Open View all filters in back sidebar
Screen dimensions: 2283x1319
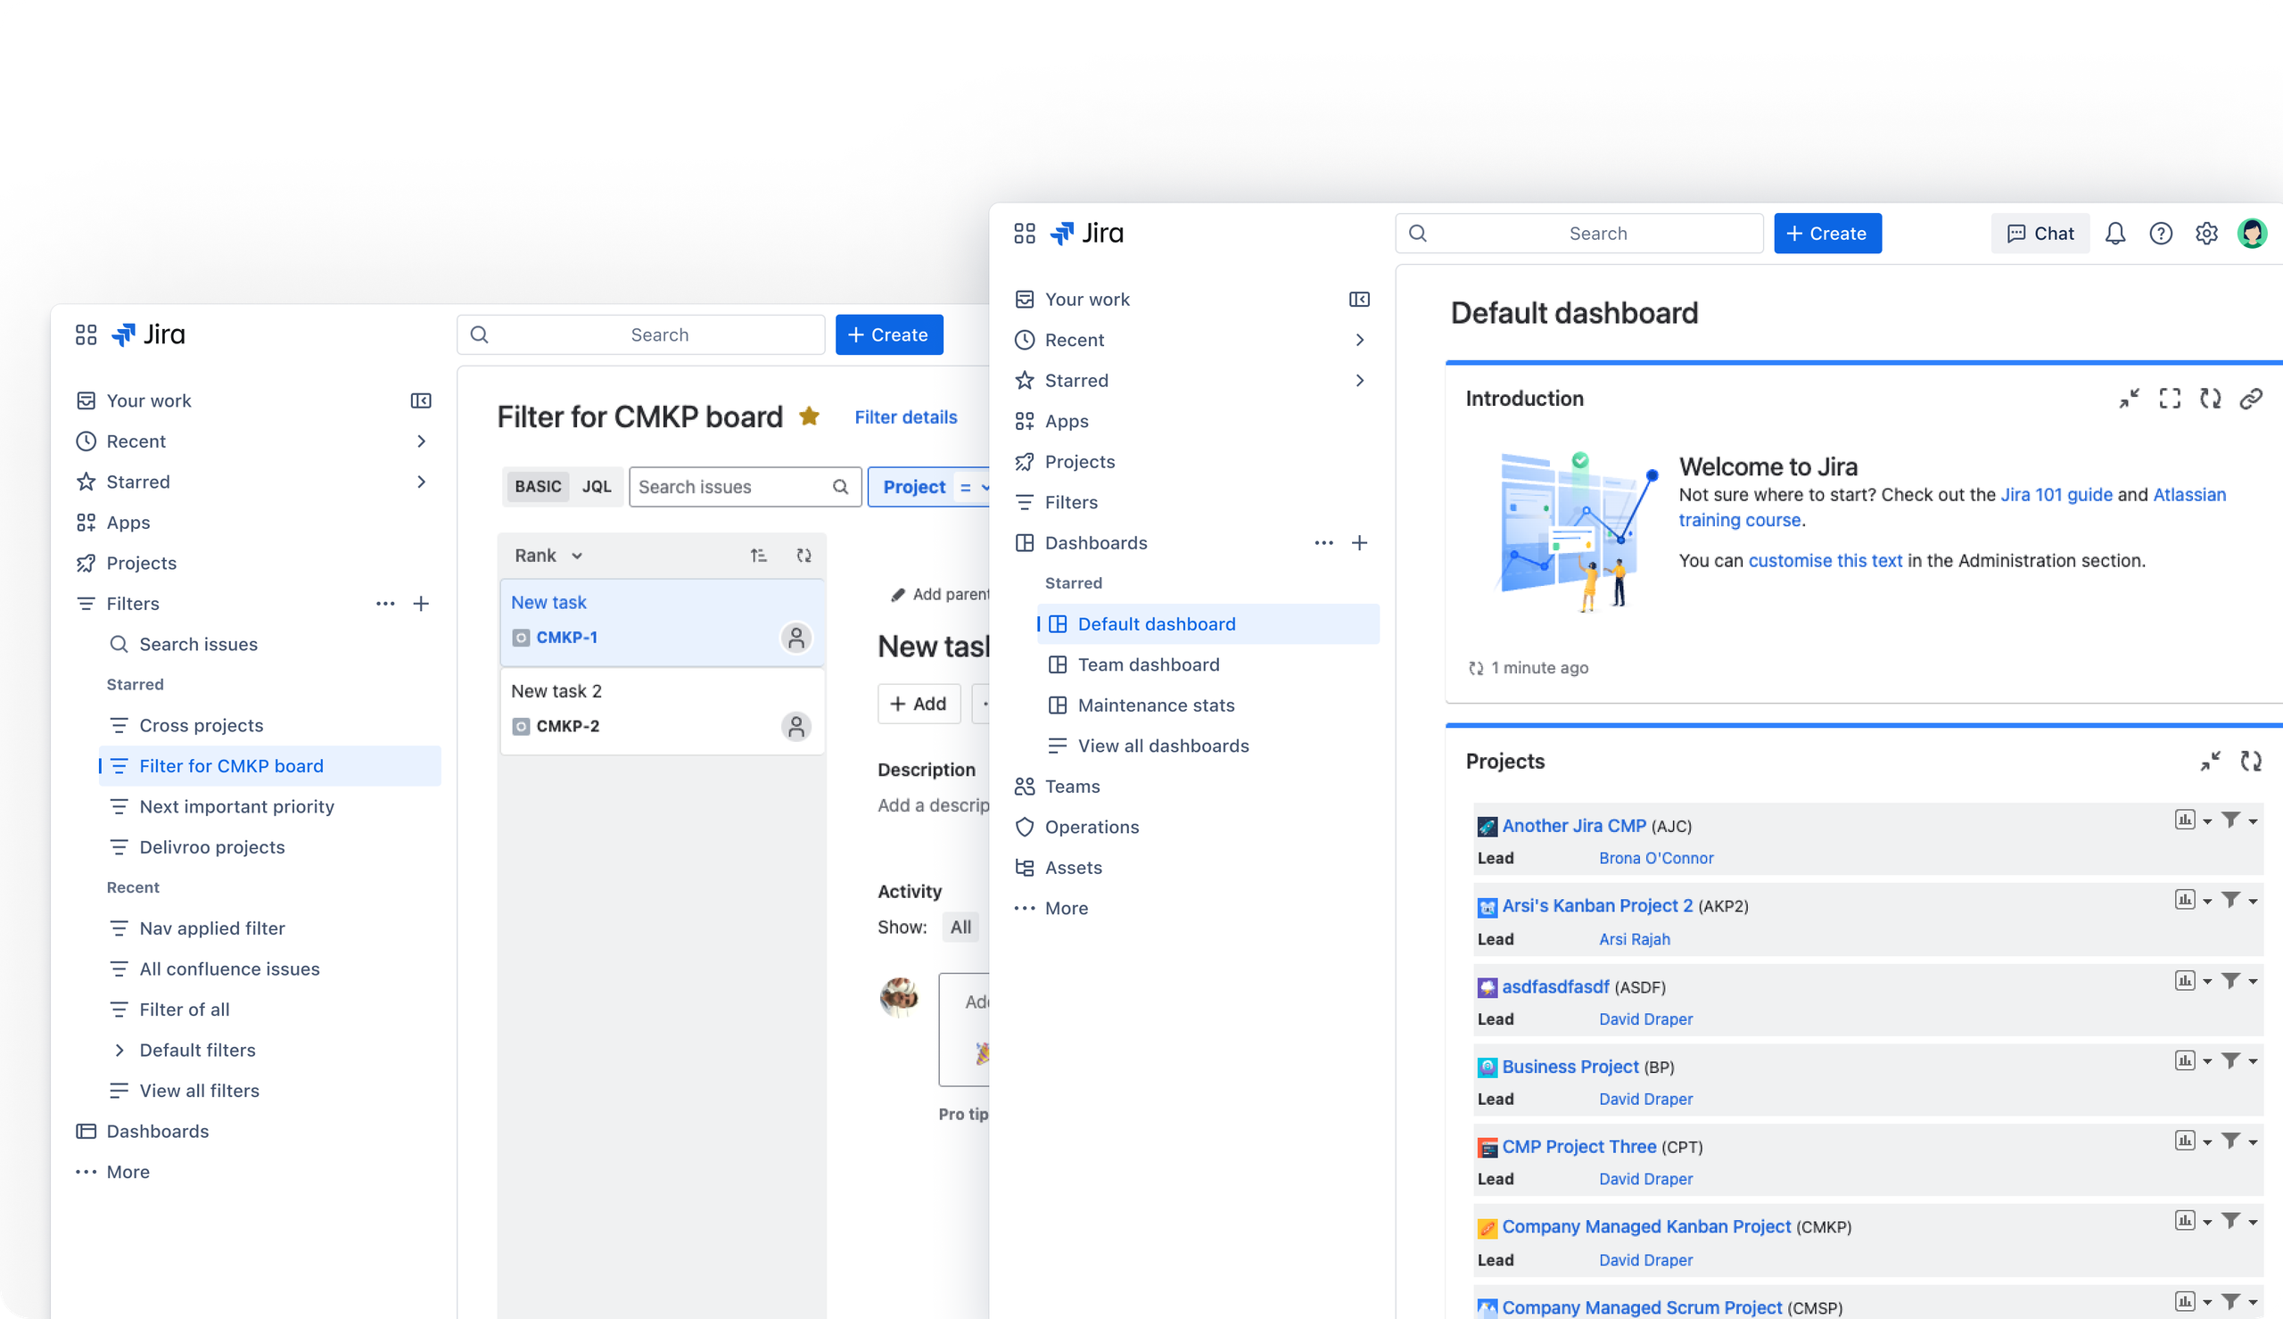point(270,1092)
